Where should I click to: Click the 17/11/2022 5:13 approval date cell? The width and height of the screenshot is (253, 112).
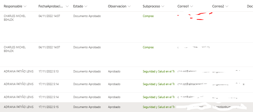(48, 71)
